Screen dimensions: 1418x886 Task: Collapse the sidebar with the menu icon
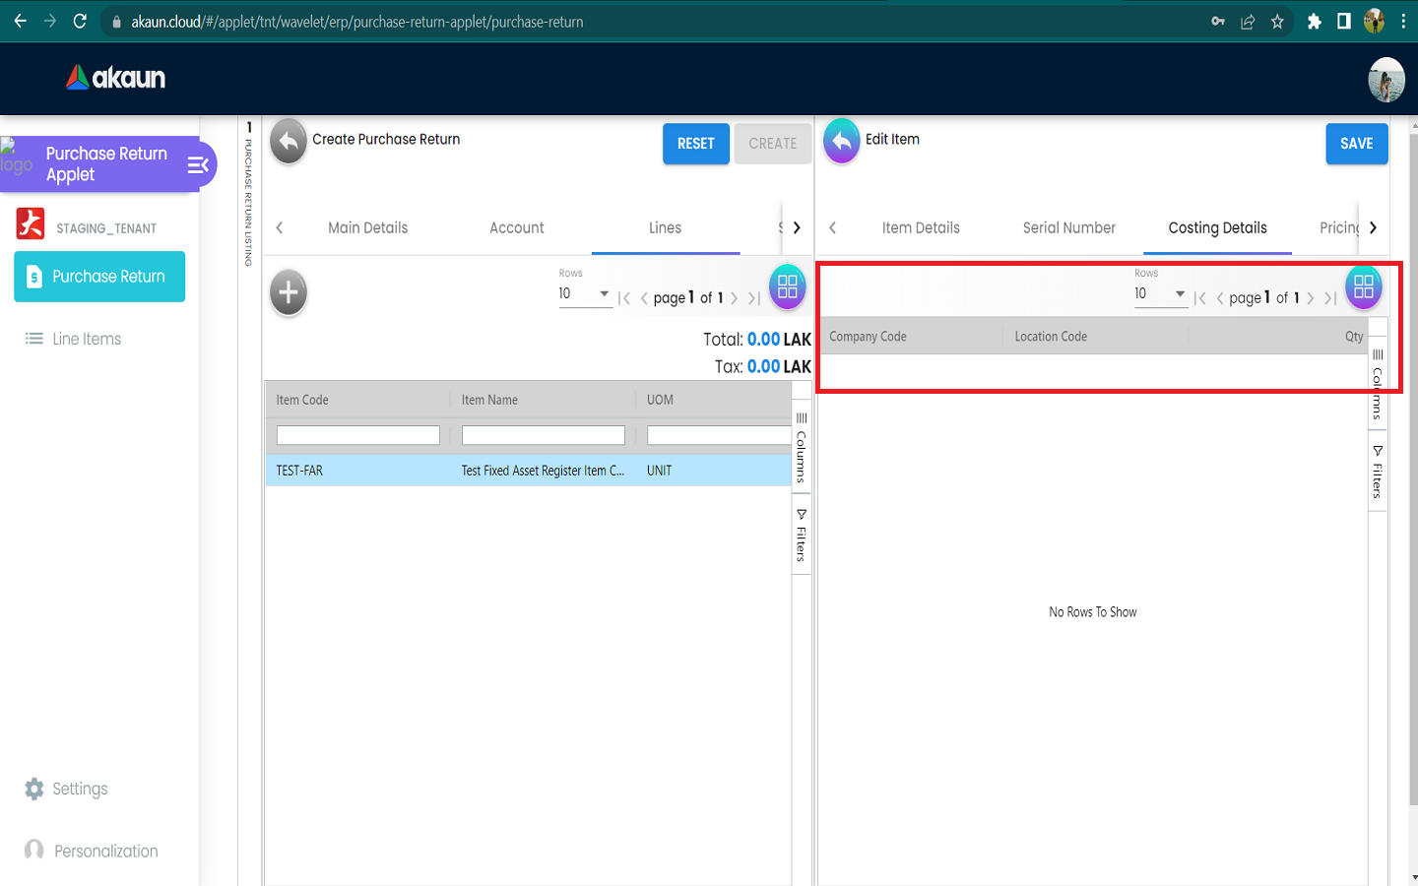click(x=198, y=164)
